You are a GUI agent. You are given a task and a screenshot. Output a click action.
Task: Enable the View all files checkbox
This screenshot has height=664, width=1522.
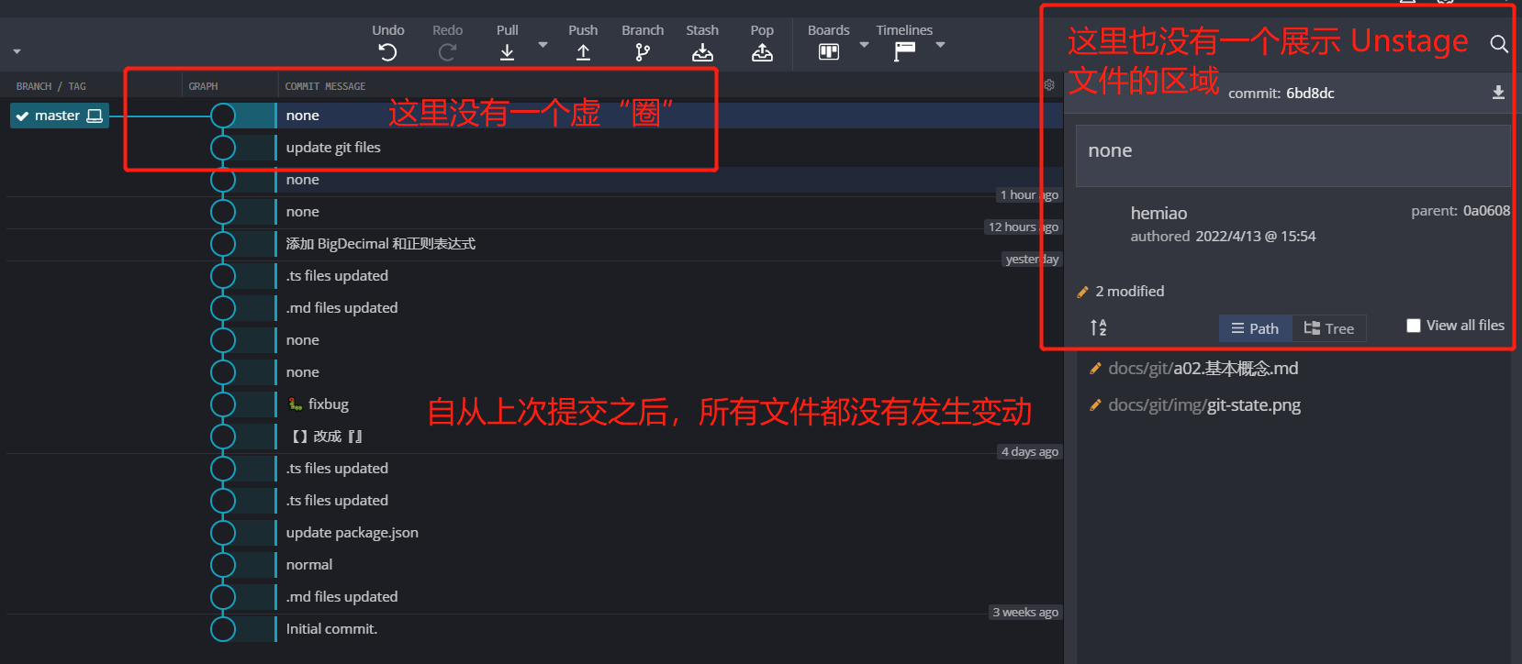click(1414, 326)
